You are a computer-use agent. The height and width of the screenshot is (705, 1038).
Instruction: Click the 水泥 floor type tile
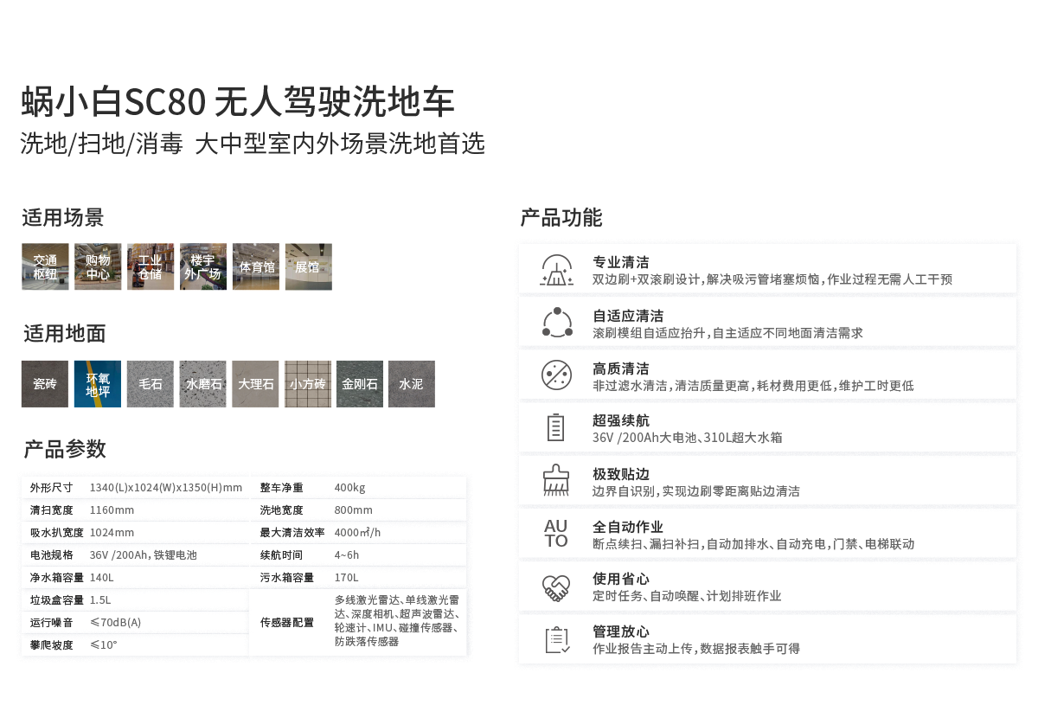click(412, 384)
